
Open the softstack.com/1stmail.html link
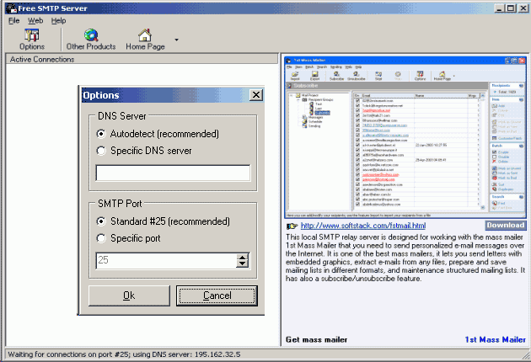click(x=362, y=226)
